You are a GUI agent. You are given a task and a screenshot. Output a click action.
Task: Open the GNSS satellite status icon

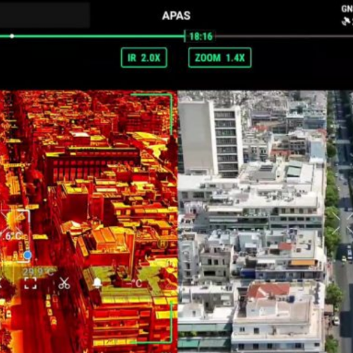347,21
